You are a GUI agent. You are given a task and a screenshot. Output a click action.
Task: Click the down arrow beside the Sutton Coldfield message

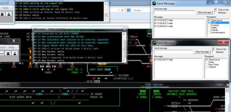(106, 19)
